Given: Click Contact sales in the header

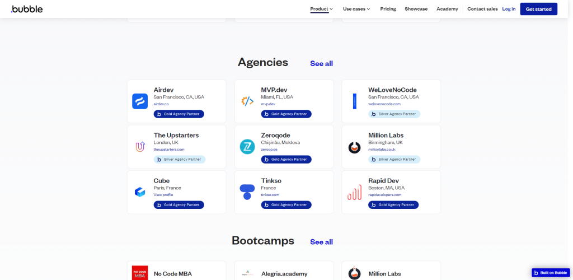Looking at the screenshot, I should click(482, 9).
